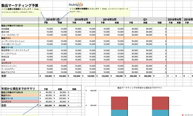Click the ユーザーテストセッション row label

13,41
